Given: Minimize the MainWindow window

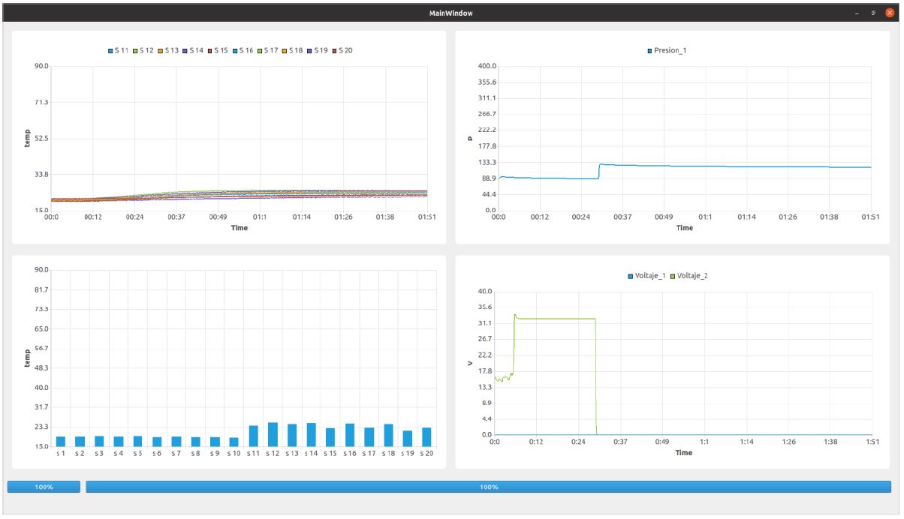Looking at the screenshot, I should pos(857,13).
